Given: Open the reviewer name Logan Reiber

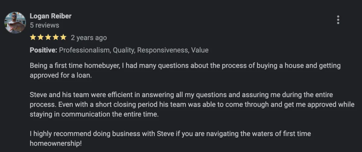Looking at the screenshot, I should 50,16.
